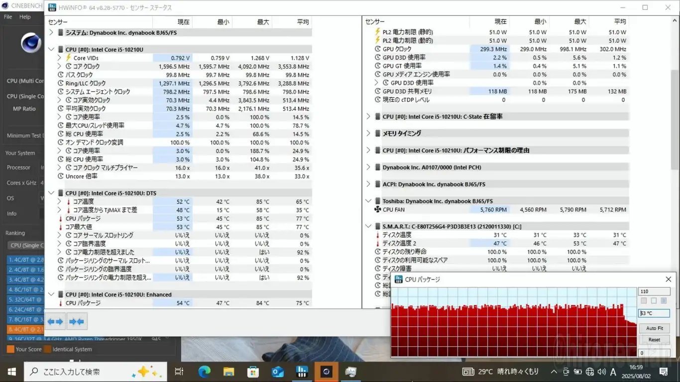
Task: Expand Dynabook Inc. A0107/0000 (Intel PCH) group
Action: [368, 167]
